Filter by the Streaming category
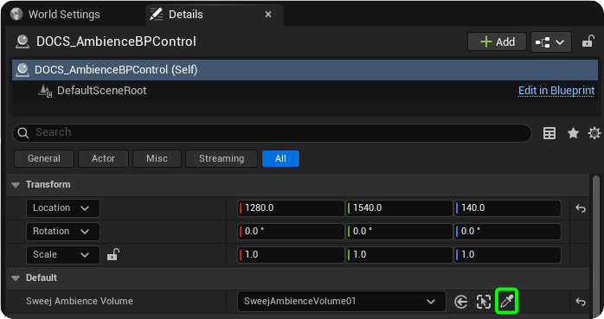The width and height of the screenshot is (604, 319). point(222,158)
